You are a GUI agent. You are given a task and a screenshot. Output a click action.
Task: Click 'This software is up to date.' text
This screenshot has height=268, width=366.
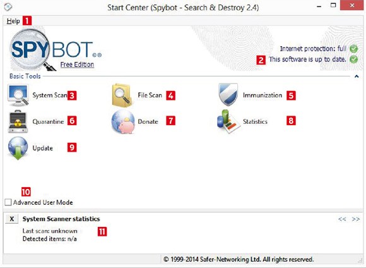307,59
